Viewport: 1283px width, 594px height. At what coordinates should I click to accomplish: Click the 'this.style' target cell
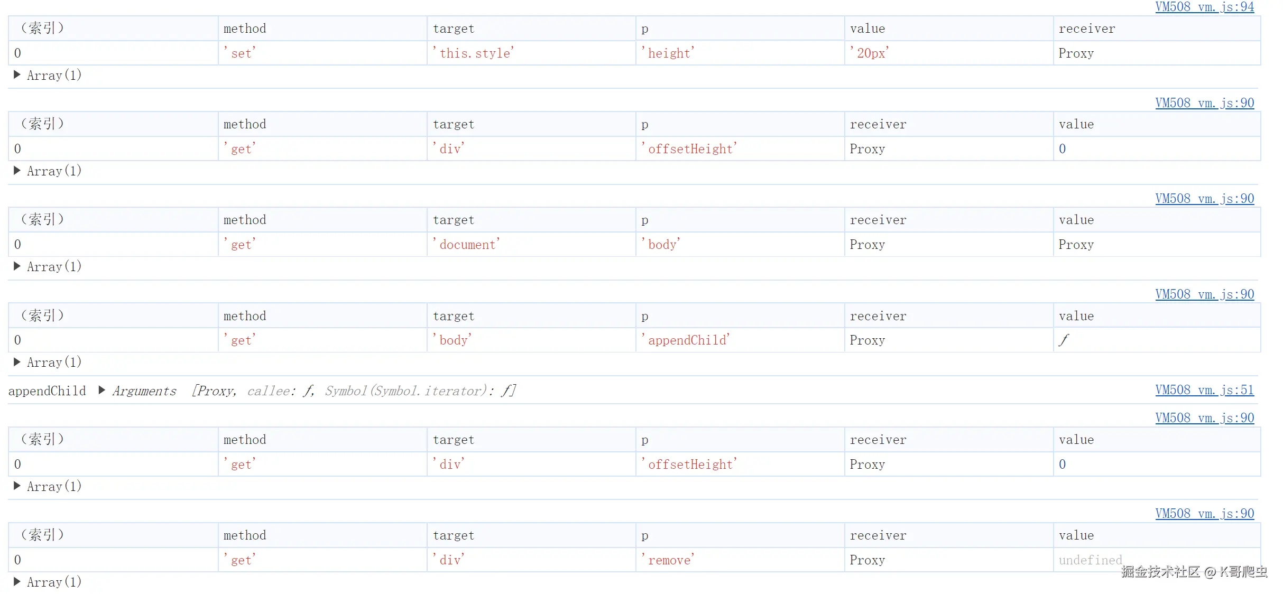473,53
